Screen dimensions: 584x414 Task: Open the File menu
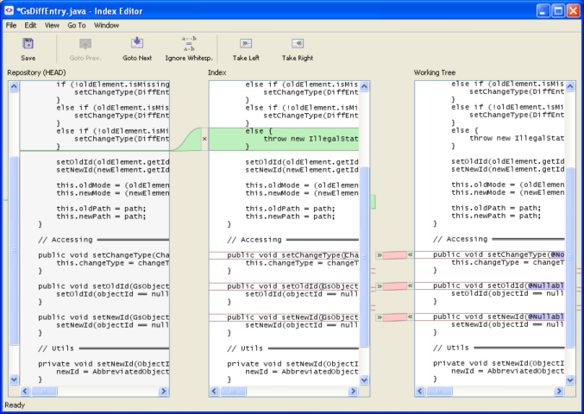pos(11,26)
